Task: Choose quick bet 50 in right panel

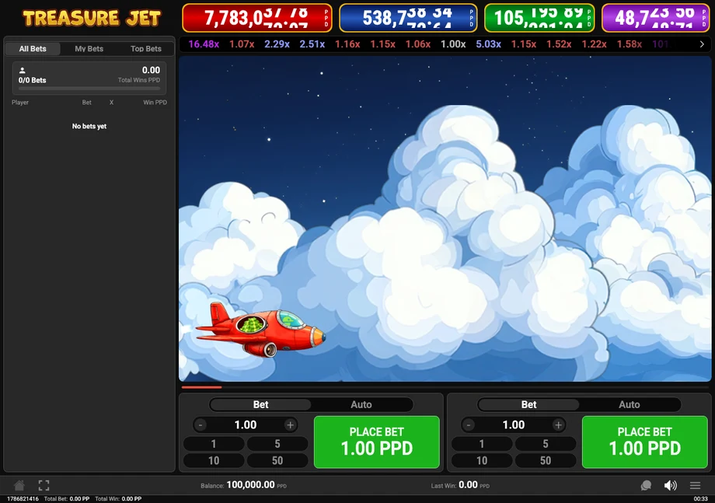Action: 546,460
